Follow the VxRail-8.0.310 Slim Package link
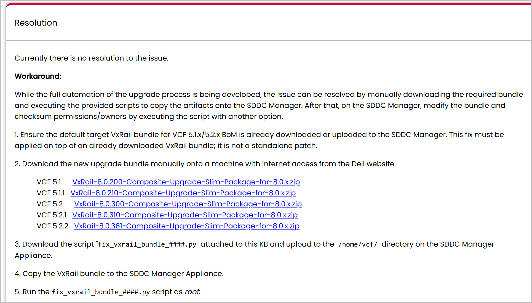532x303 pixels. click(185, 215)
